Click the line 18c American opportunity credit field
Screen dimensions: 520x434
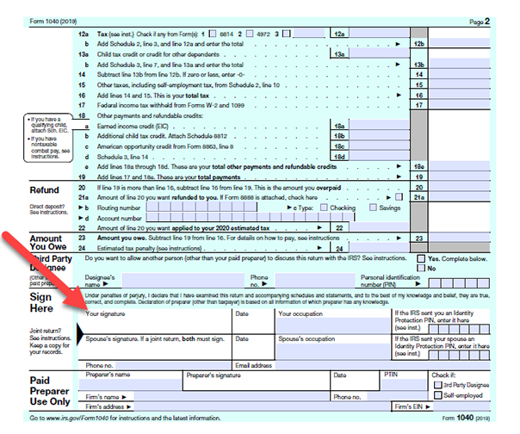tap(380, 146)
